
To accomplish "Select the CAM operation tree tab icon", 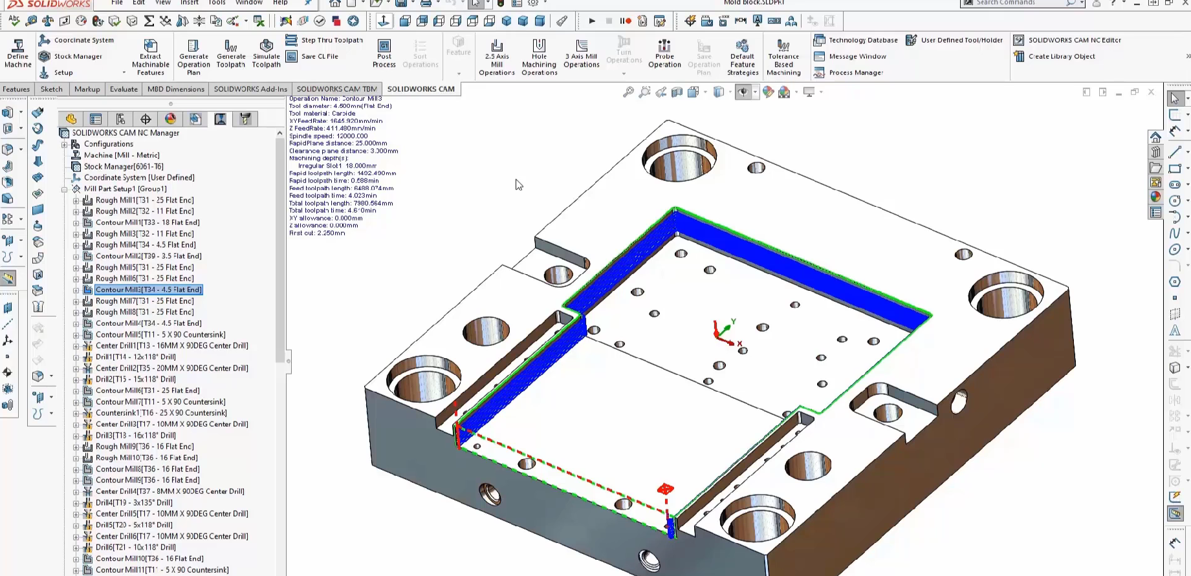I will (221, 119).
